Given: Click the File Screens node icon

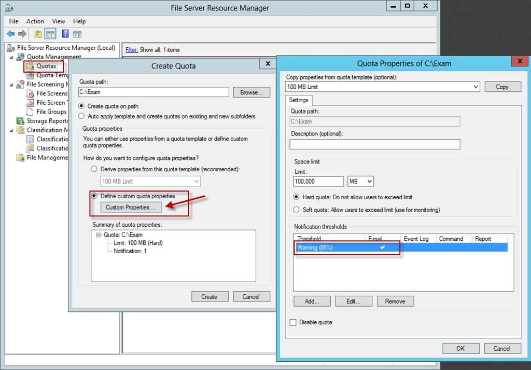Looking at the screenshot, I should pyautogui.click(x=30, y=93).
